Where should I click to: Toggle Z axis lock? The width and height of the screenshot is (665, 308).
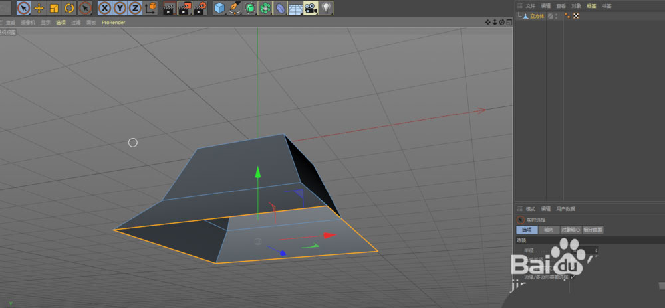(135, 8)
